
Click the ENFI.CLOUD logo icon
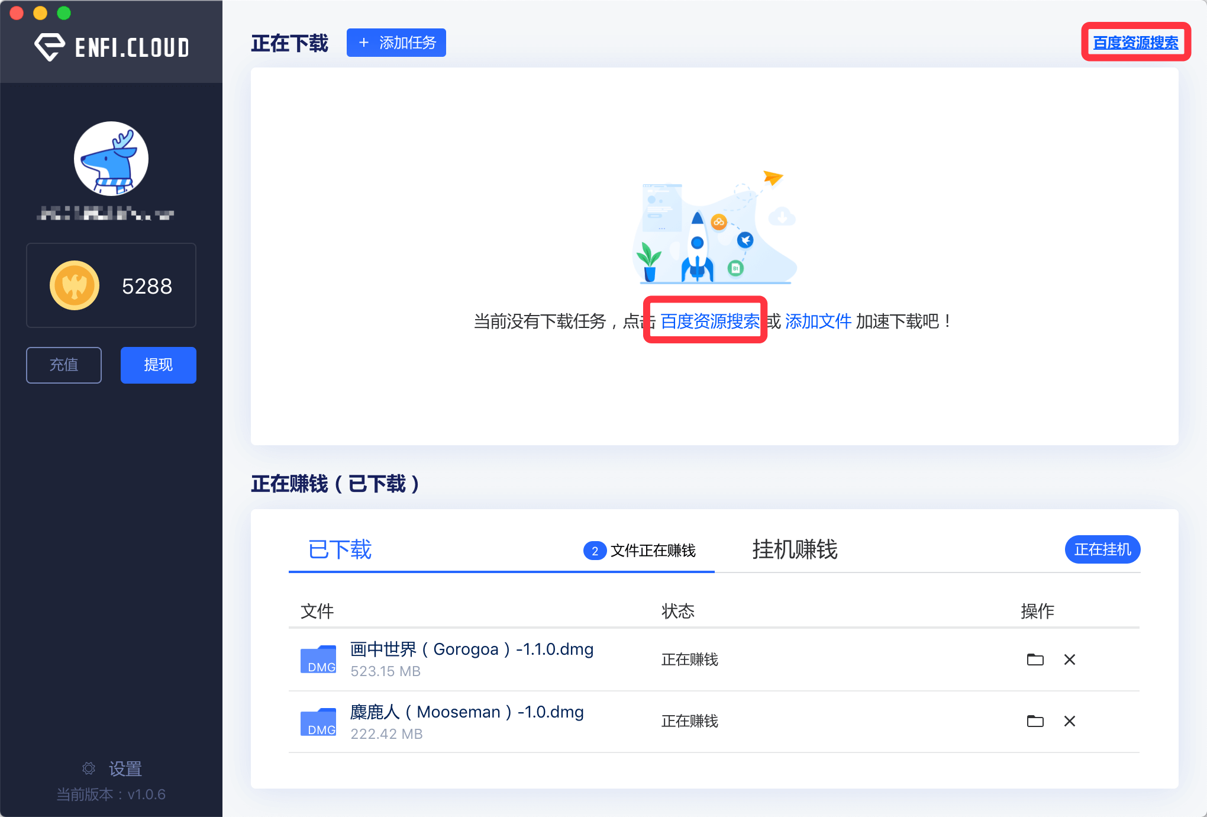[x=49, y=47]
